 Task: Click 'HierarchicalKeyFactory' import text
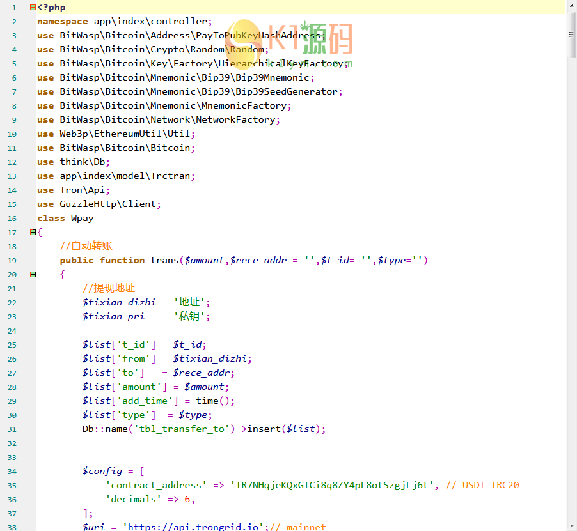click(x=281, y=63)
